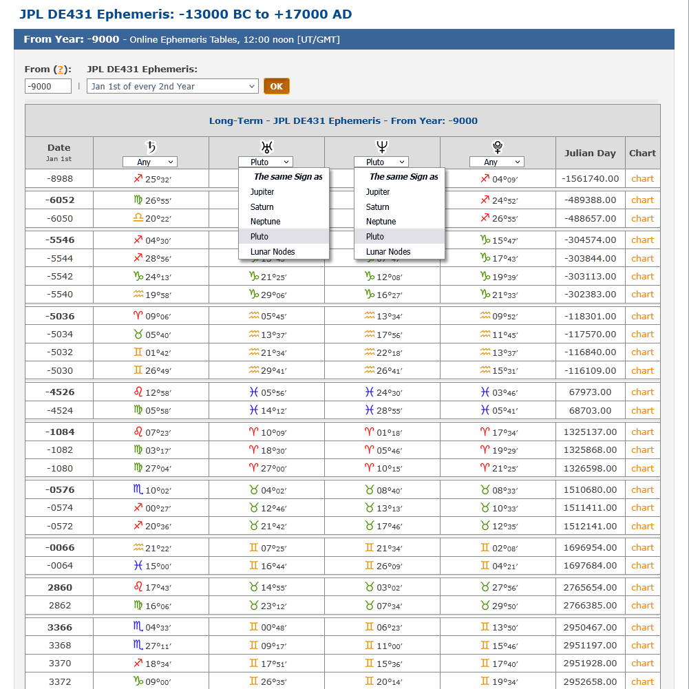
Task: Open chart link for year -5546
Action: [x=642, y=240]
